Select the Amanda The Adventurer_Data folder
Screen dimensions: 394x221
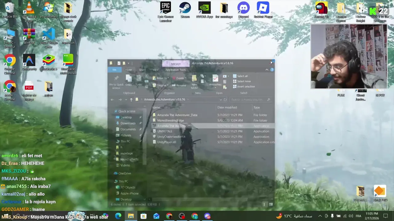pyautogui.click(x=177, y=115)
